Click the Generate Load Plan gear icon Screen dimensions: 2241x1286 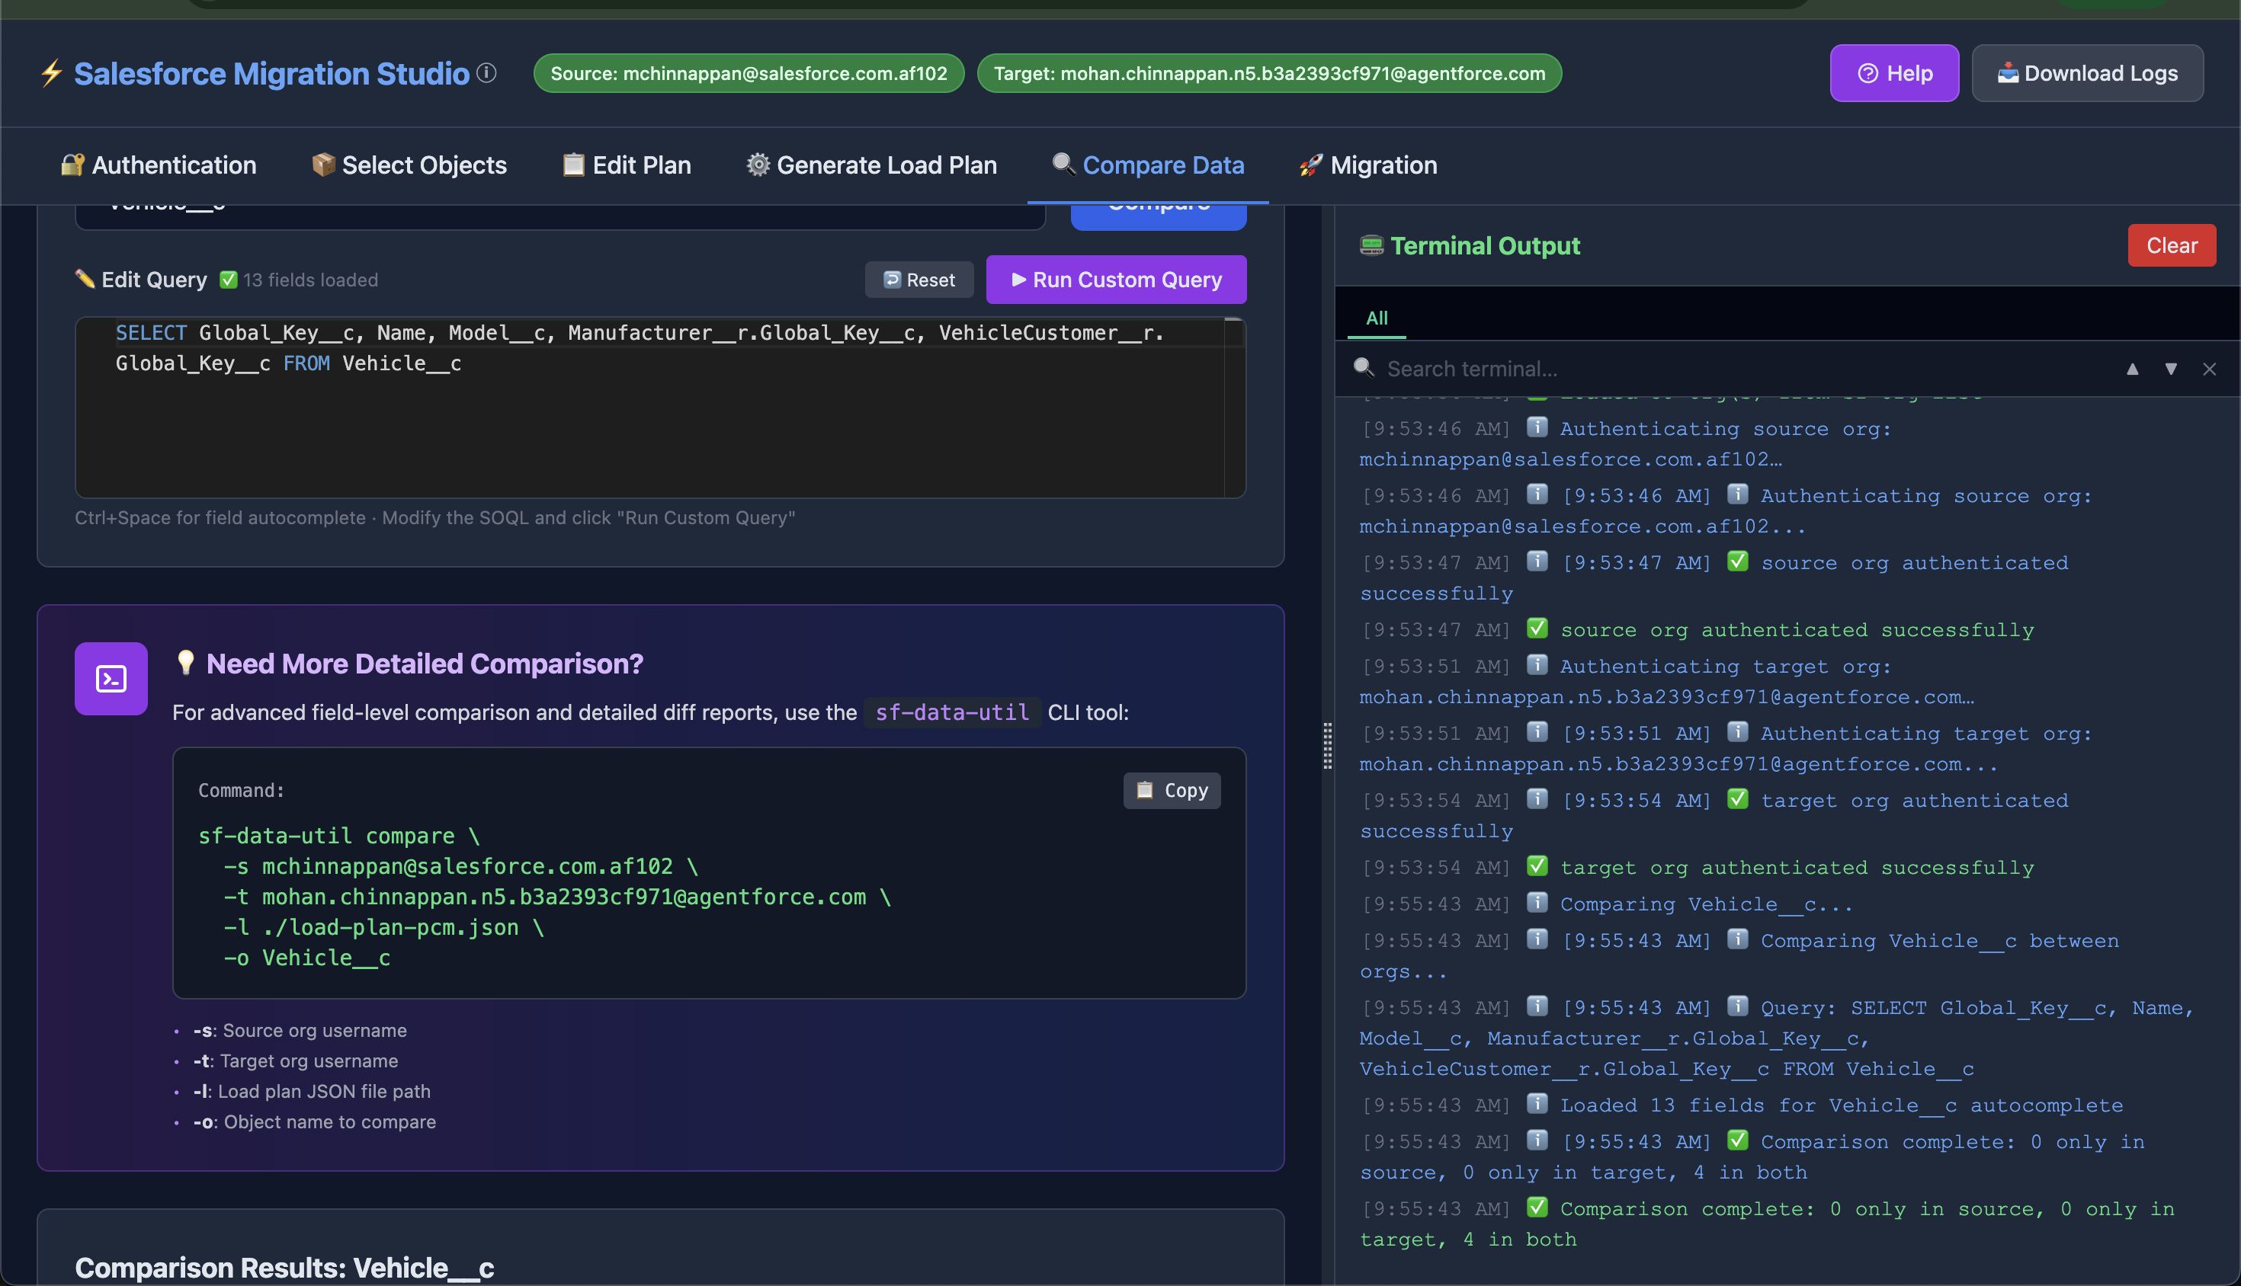click(x=758, y=165)
